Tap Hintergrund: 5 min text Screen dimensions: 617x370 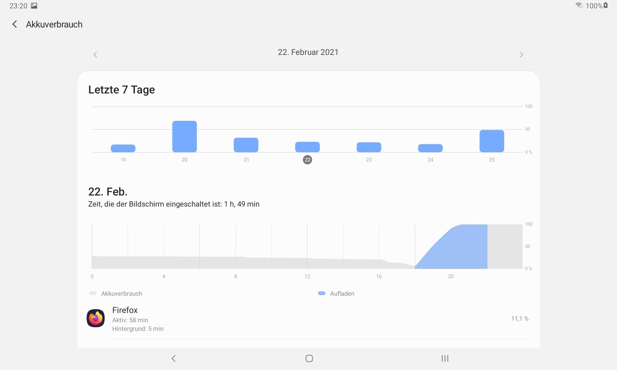pos(138,329)
